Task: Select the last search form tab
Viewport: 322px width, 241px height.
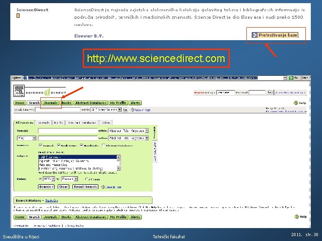Action: (x=106, y=123)
